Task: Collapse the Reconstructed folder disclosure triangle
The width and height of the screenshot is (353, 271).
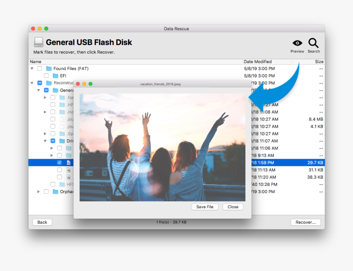Action: 32,83
